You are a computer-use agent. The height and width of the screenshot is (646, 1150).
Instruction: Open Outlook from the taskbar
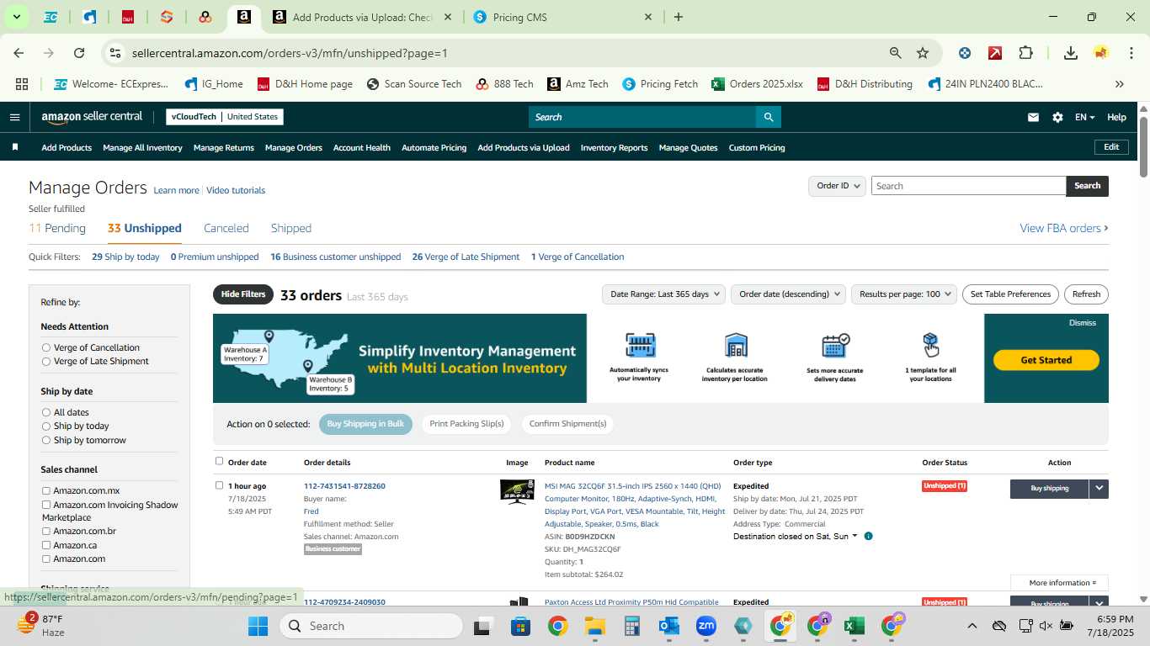(669, 626)
